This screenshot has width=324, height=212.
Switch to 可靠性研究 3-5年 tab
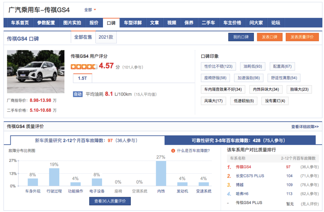pyautogui.click(x=240, y=140)
